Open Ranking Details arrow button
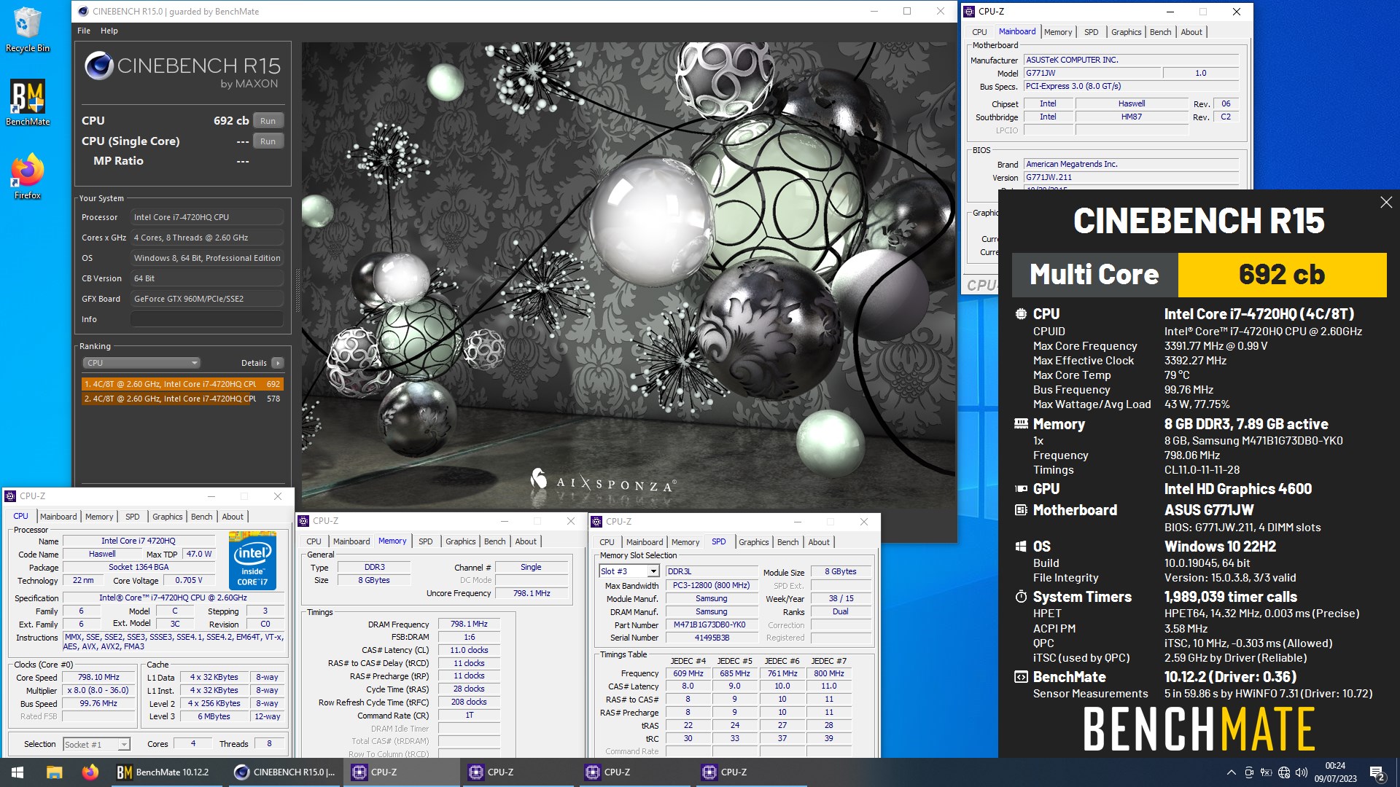1400x787 pixels. click(277, 363)
